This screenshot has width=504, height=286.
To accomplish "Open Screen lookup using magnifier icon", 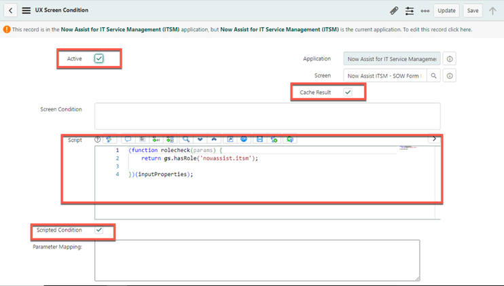I will (x=433, y=76).
